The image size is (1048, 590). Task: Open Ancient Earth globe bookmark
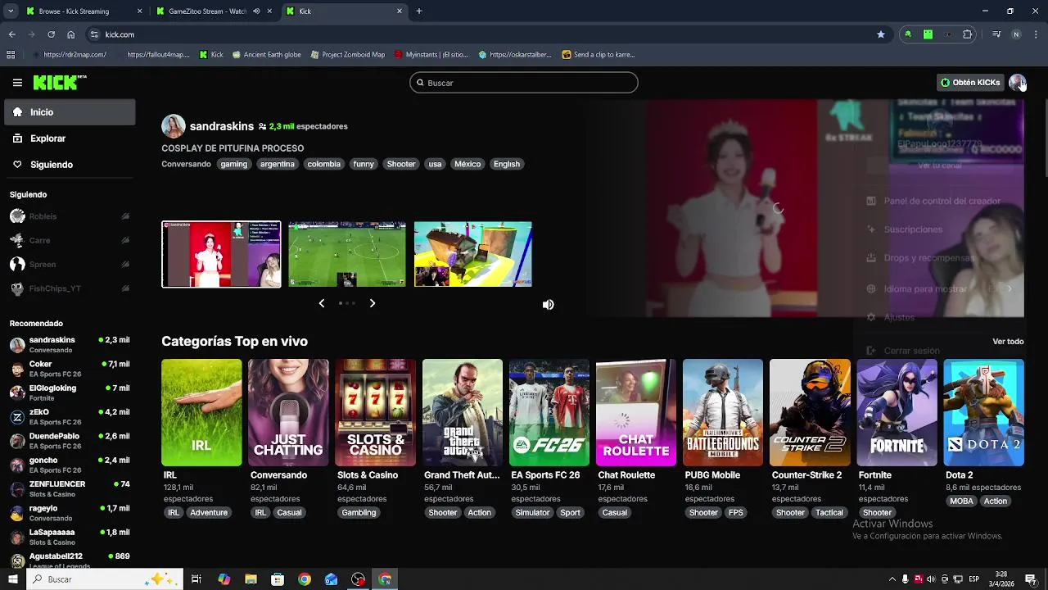point(266,55)
